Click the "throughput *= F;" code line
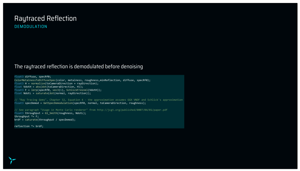Viewport: 300px width, 171px height. point(27,116)
